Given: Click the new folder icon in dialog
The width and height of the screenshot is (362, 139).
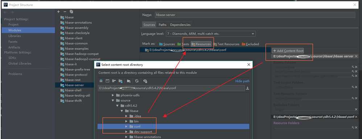Looking at the screenshot, I should click(129, 81).
